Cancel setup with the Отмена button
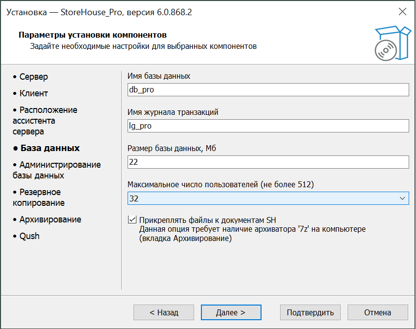The image size is (416, 329). pyautogui.click(x=377, y=312)
